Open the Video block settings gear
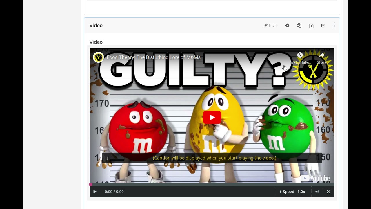371x209 pixels. 287,26
